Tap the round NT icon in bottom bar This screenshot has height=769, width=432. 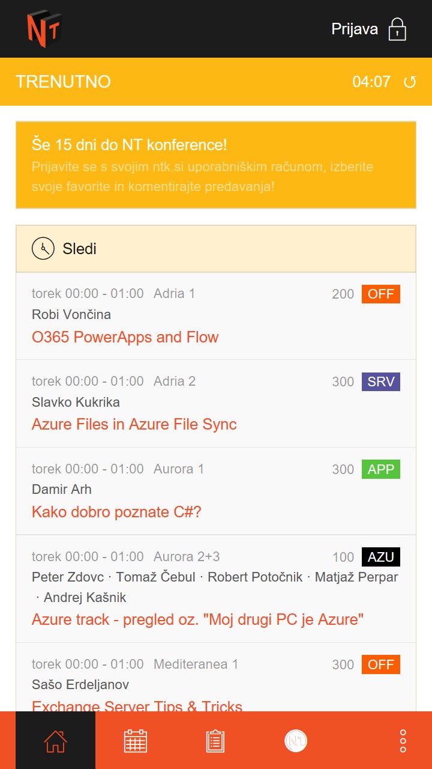point(295,741)
